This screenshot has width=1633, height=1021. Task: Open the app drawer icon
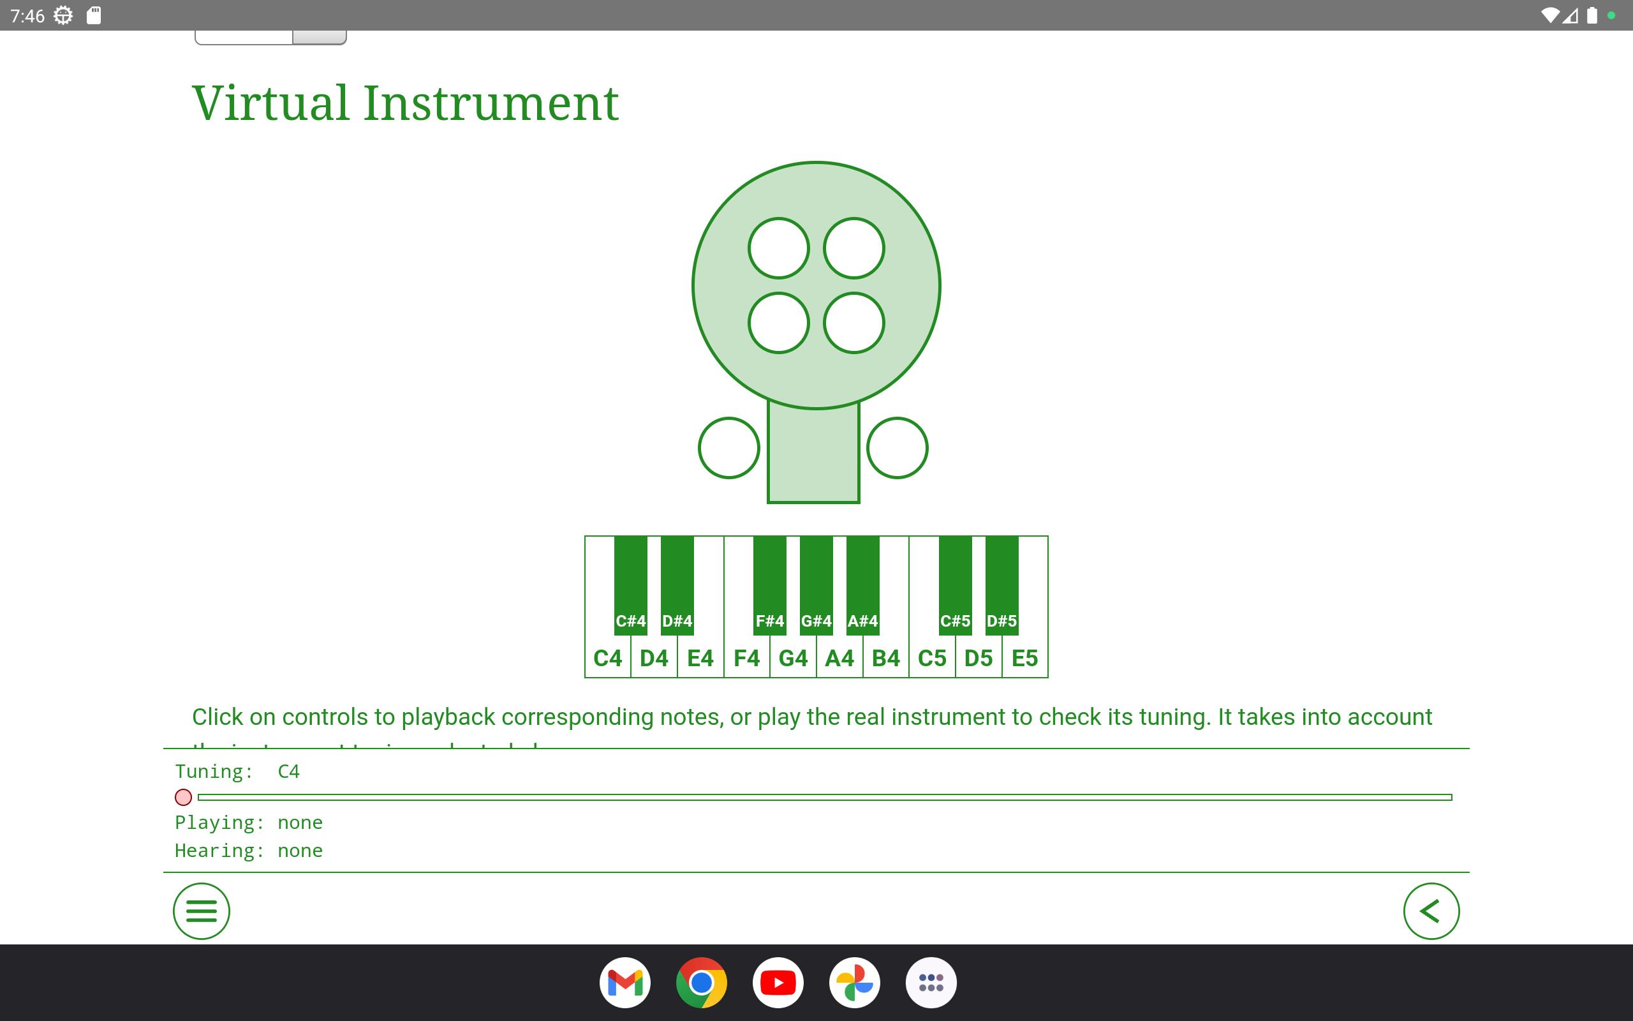931,983
